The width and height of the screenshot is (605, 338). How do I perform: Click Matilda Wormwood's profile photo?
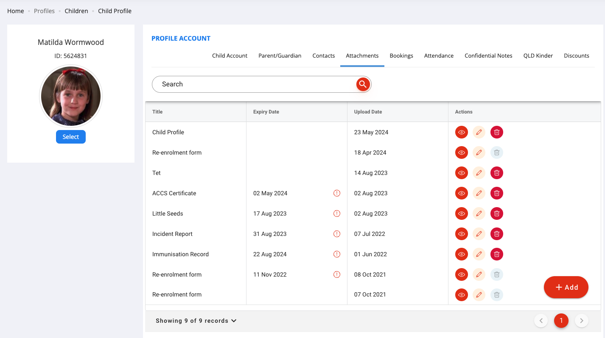click(71, 96)
